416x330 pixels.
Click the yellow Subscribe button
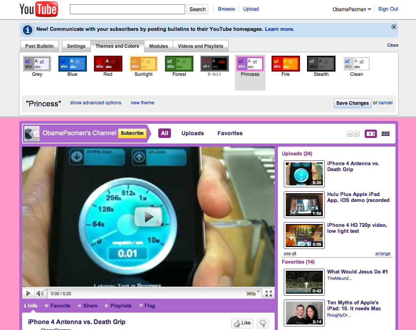(132, 133)
